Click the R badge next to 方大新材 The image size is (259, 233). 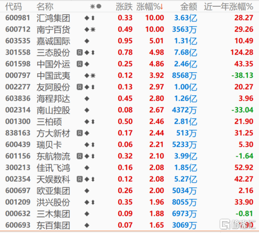pyautogui.click(x=80, y=133)
